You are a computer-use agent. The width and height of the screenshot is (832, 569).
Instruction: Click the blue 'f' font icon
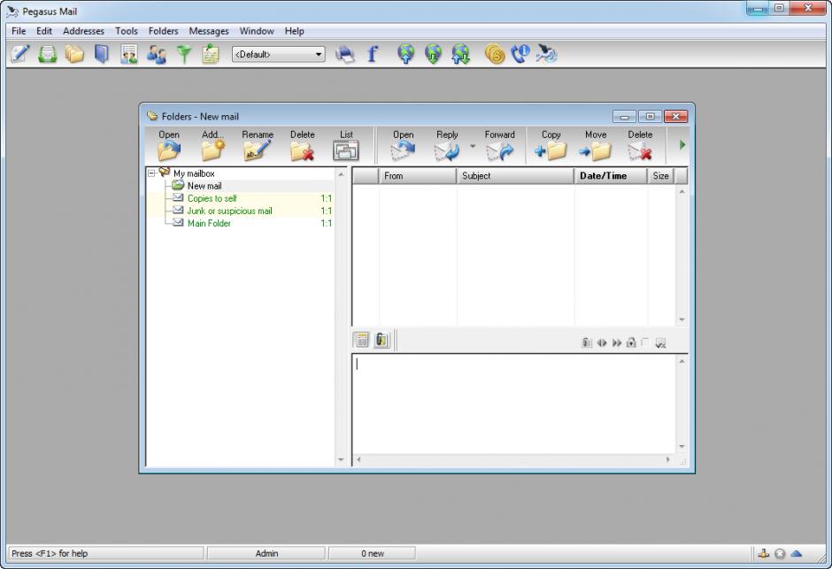tap(373, 54)
